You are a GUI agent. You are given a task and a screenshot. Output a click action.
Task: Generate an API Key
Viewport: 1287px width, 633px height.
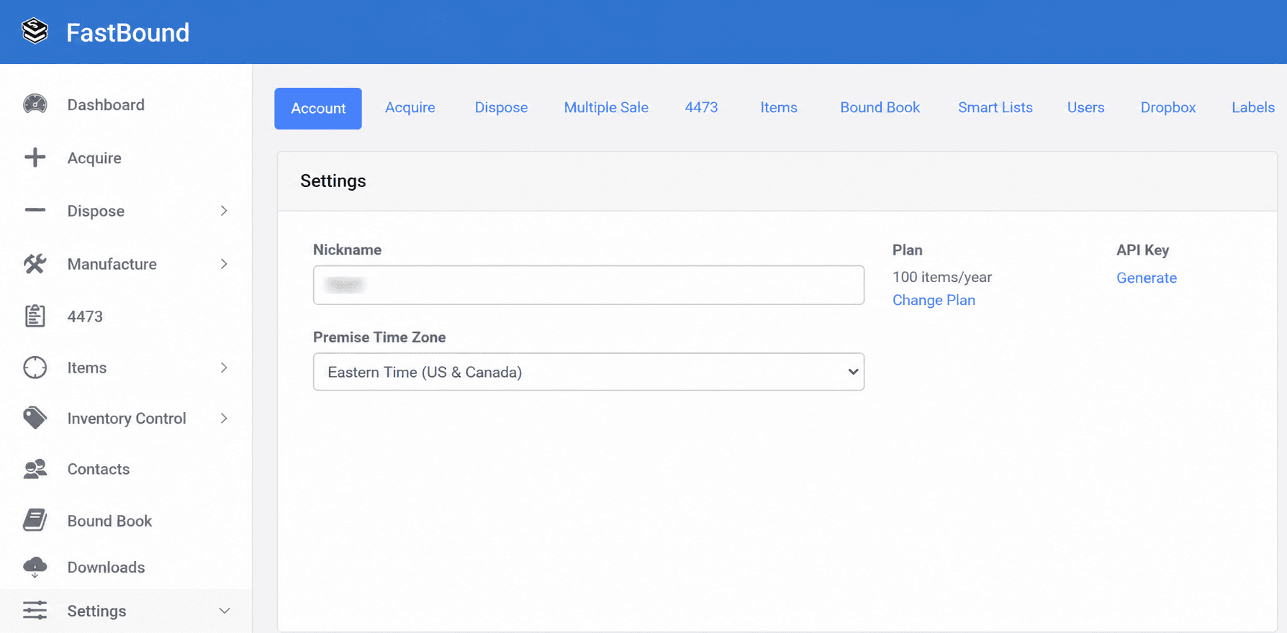tap(1146, 278)
